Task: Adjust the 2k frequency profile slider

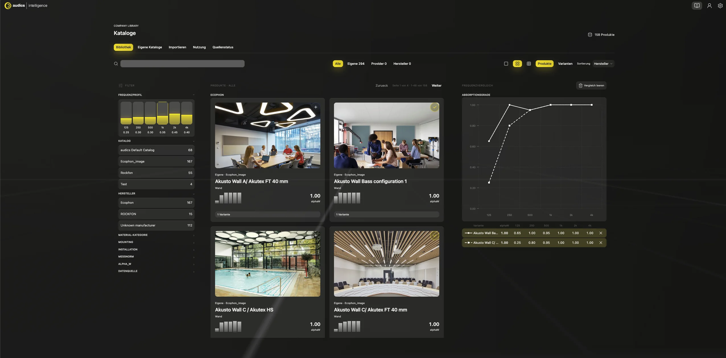Action: 175,113
